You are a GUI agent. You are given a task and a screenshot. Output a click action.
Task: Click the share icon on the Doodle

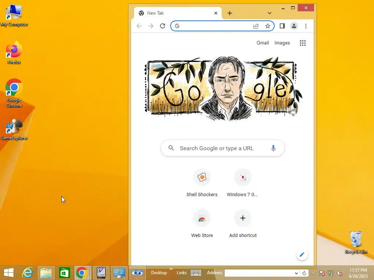tap(292, 112)
